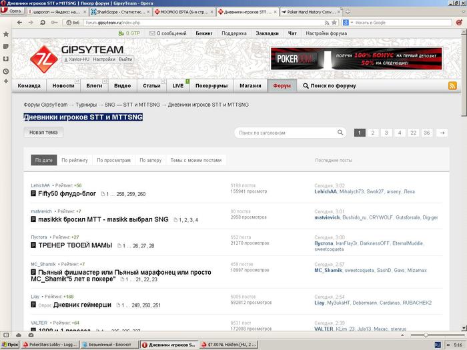
Task: Open Настройки форума
Action: (326, 33)
